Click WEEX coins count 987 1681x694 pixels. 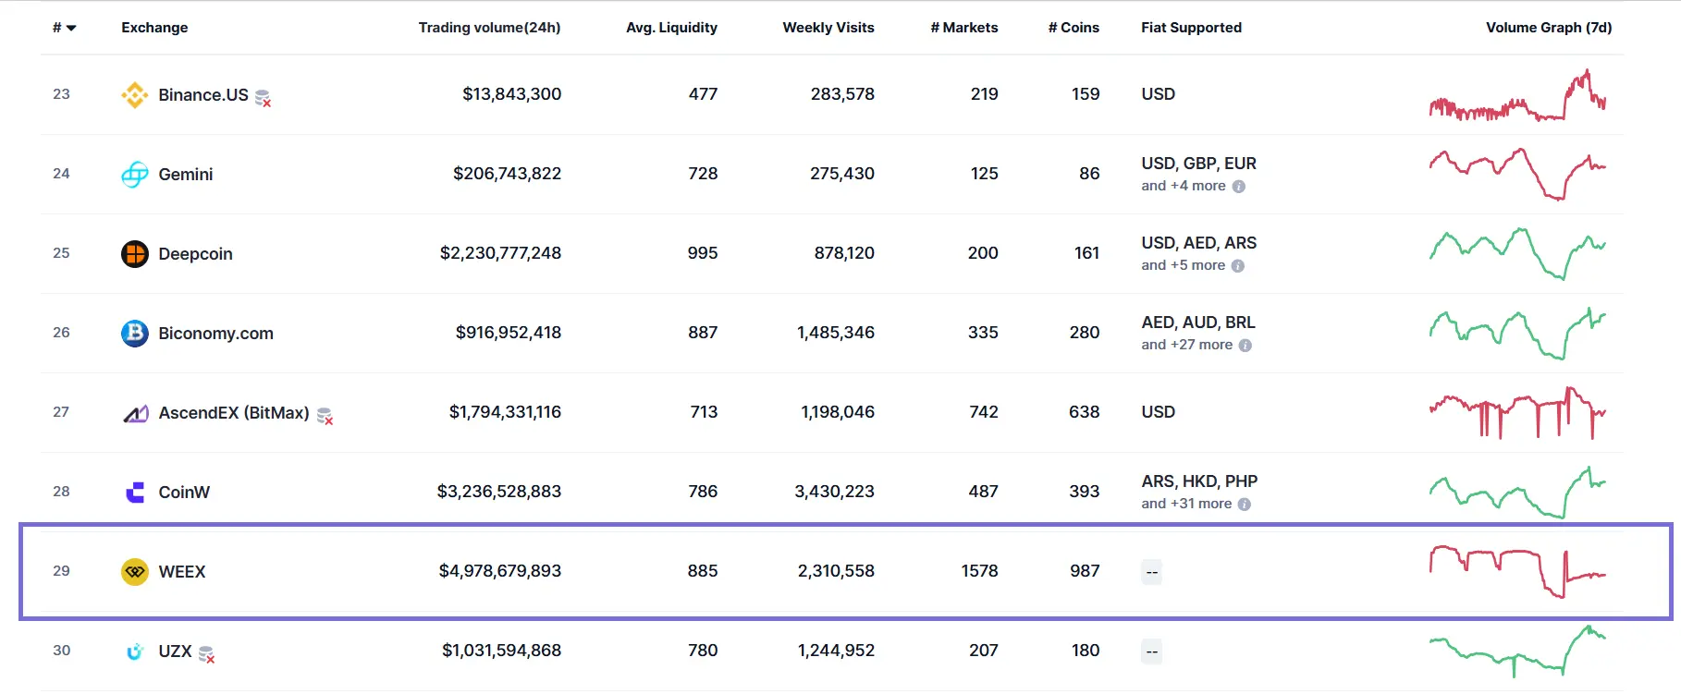(x=1085, y=571)
